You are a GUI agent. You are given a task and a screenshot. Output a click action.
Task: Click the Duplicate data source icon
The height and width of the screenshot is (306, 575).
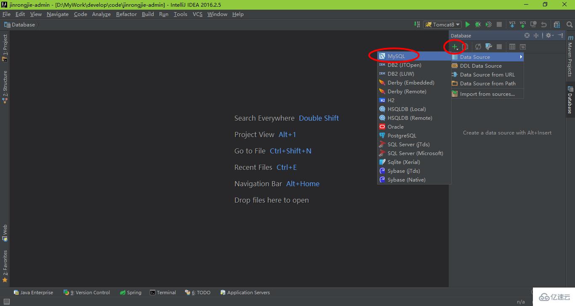[x=466, y=47]
